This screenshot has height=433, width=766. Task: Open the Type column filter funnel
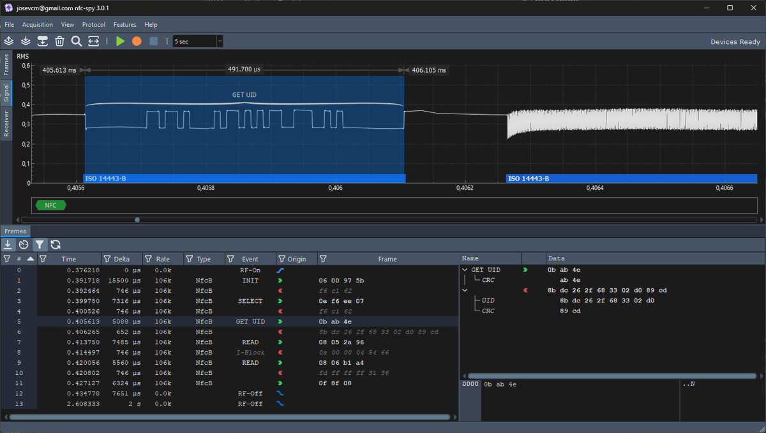(x=189, y=259)
